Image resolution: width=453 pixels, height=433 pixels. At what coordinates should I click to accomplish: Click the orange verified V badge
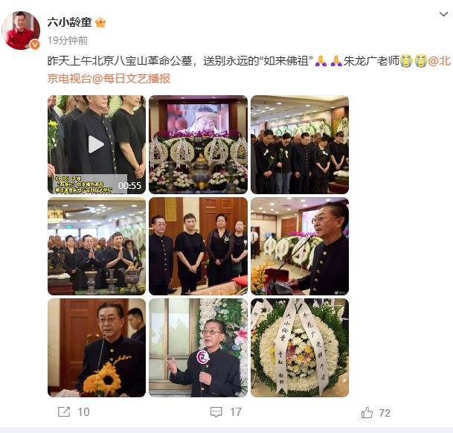(35, 45)
